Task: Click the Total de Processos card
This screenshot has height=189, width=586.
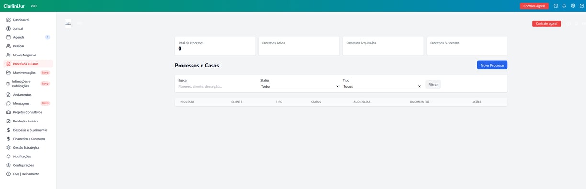Action: pos(215,46)
